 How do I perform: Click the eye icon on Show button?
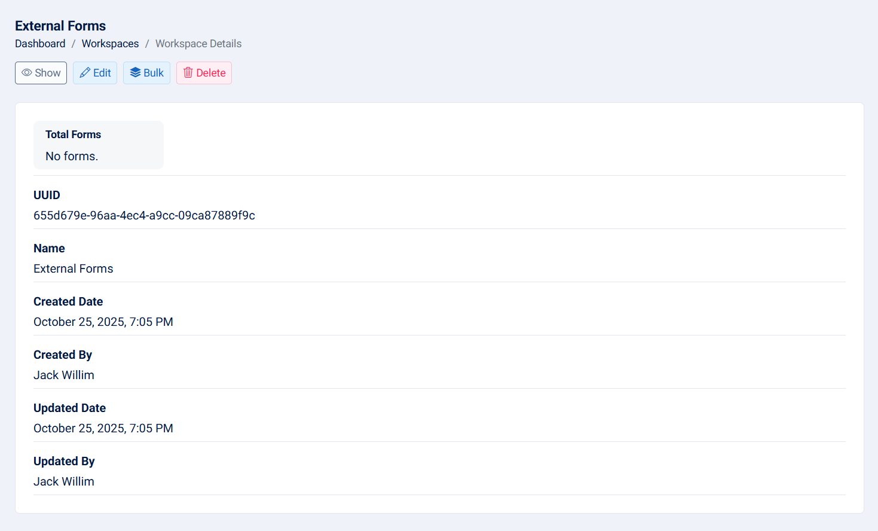(27, 73)
